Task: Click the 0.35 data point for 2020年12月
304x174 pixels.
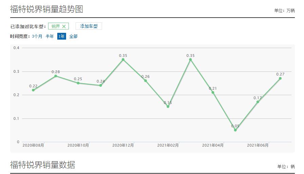Action: (123, 60)
